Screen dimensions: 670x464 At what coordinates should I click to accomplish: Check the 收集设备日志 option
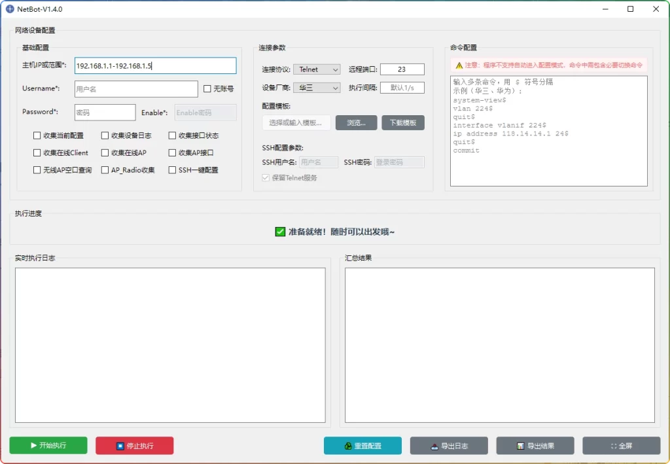[103, 135]
